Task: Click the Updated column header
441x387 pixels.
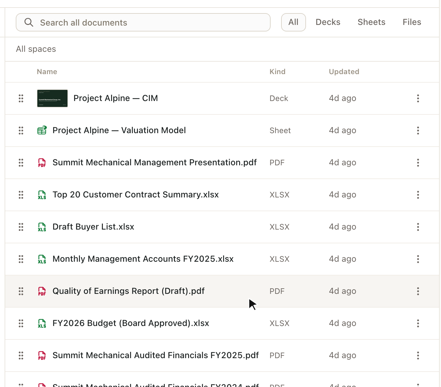Action: [x=344, y=72]
